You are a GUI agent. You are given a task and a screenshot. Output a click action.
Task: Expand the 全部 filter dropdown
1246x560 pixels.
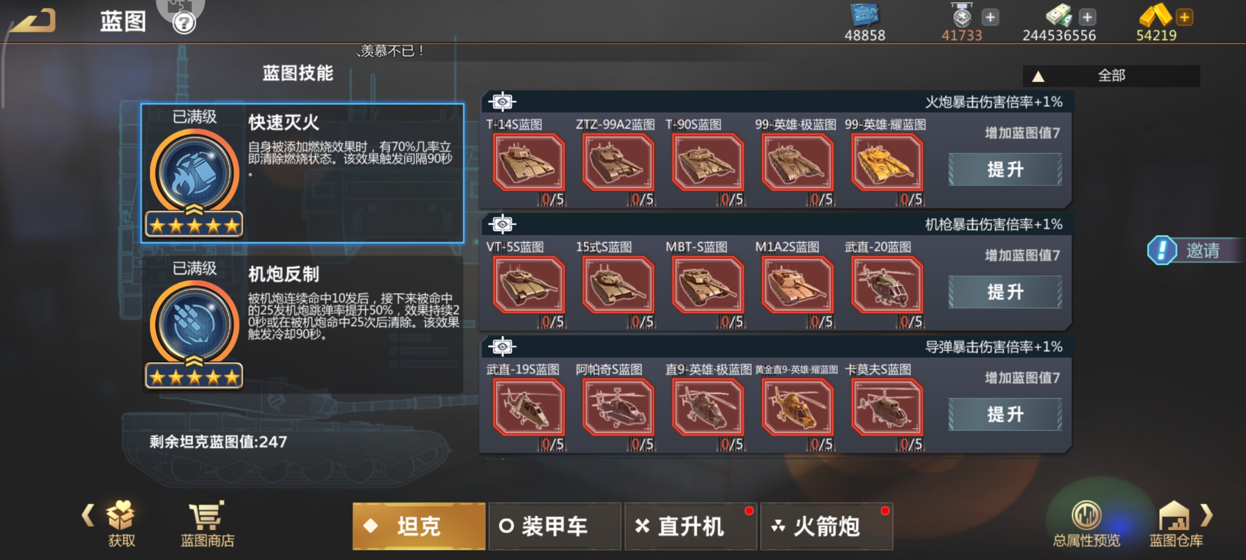click(1111, 76)
